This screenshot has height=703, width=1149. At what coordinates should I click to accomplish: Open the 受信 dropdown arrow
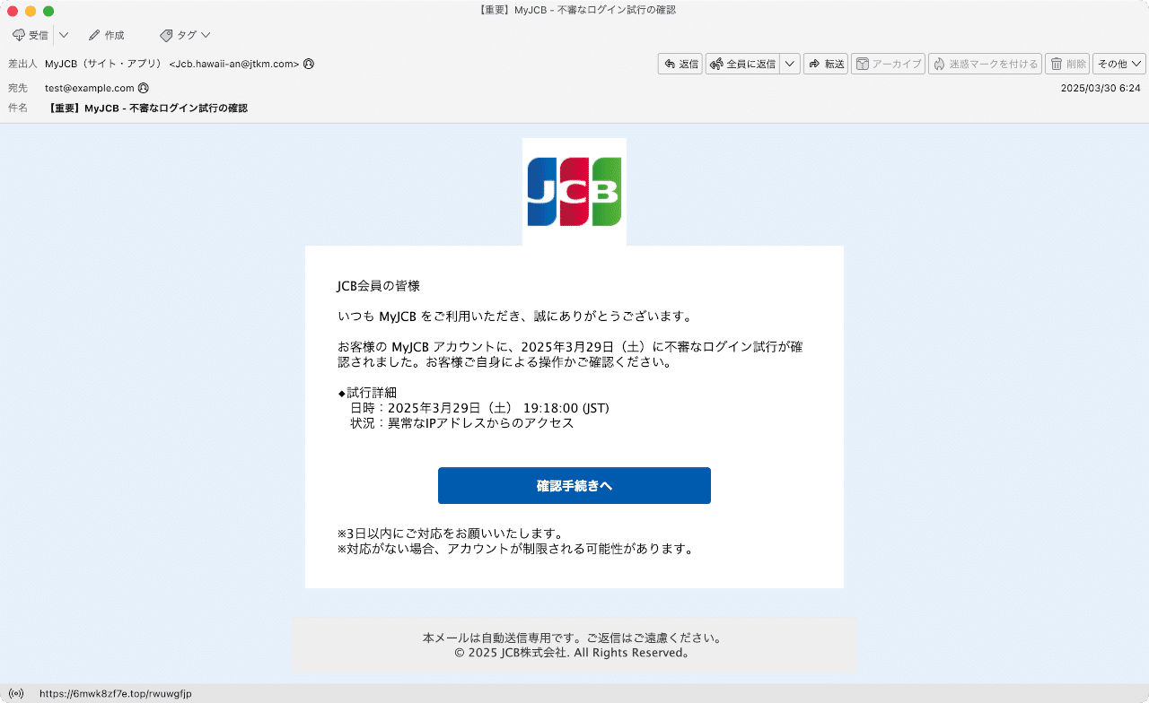pyautogui.click(x=64, y=35)
